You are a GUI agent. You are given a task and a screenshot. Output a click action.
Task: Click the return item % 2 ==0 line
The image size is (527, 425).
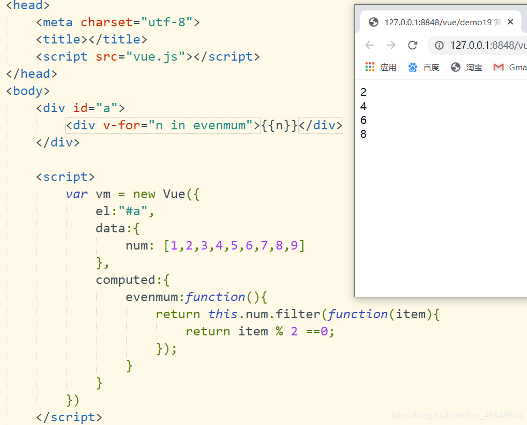coord(260,332)
